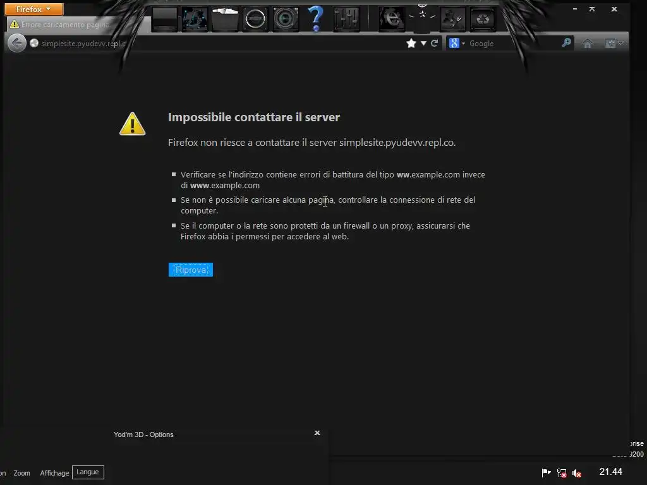
Task: Select the Affichage tab in Yod'm 3D Options
Action: tap(54, 473)
